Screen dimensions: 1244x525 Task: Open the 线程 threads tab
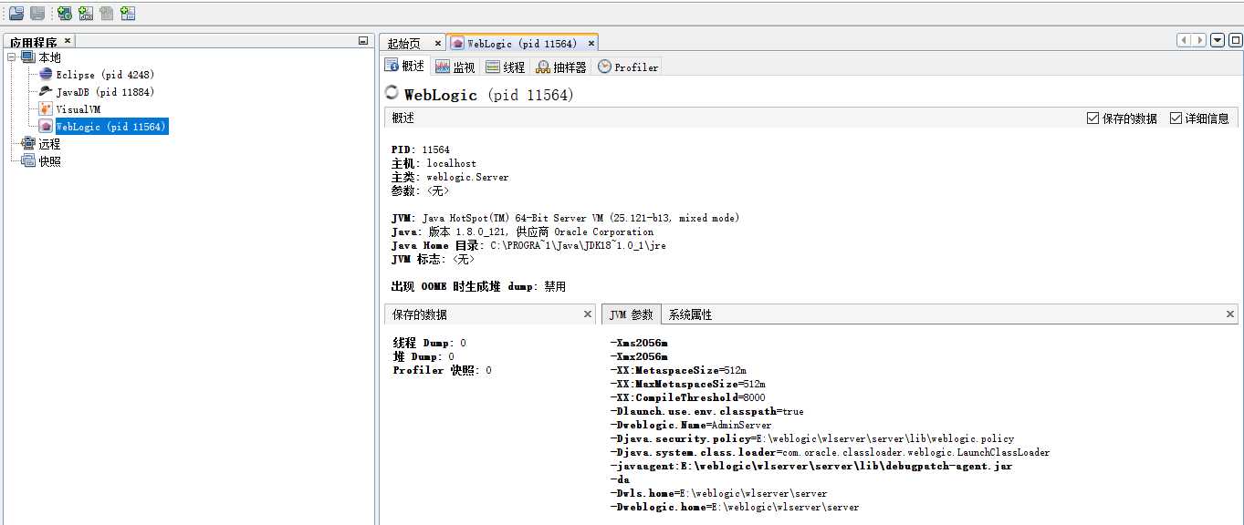coord(506,67)
